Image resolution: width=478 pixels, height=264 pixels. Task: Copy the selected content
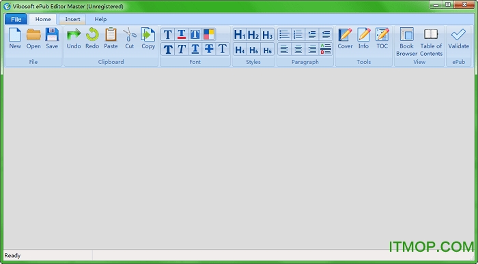[x=148, y=38]
